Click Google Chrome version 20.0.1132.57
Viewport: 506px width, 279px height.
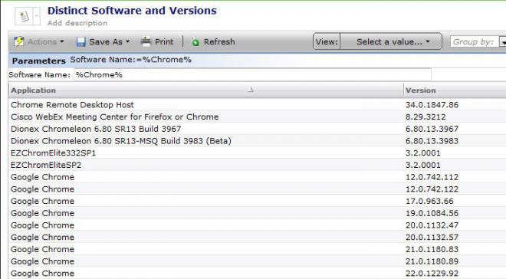tap(432, 238)
